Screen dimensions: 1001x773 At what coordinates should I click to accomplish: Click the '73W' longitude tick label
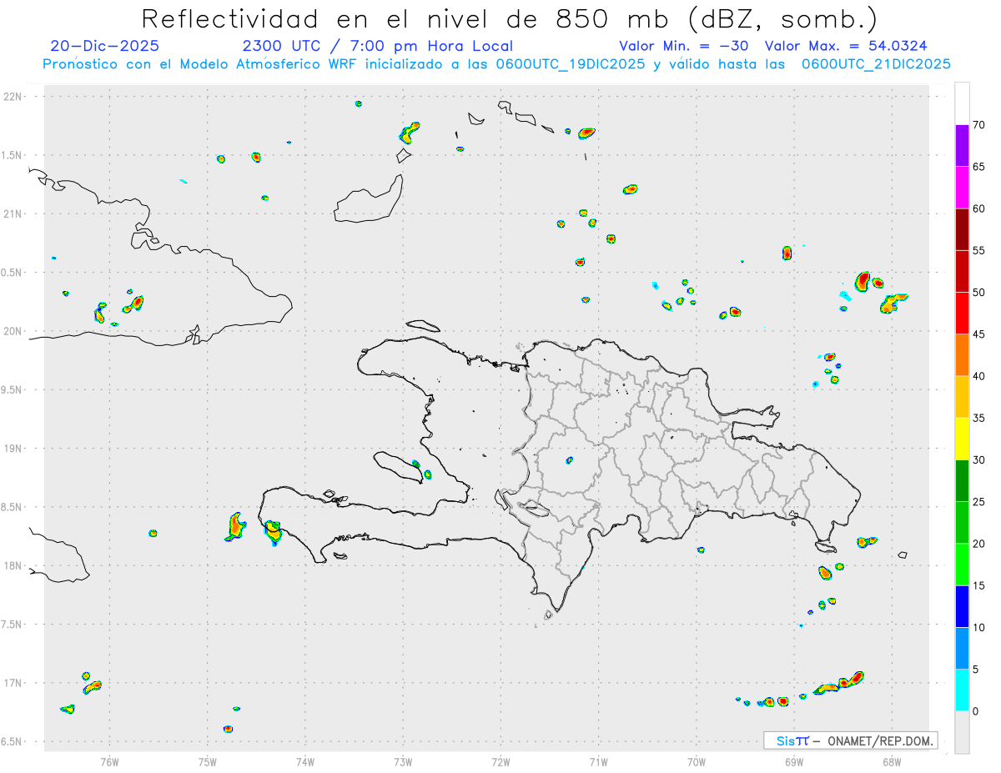tap(403, 762)
